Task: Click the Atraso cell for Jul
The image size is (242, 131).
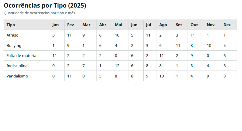Action: coord(148,35)
